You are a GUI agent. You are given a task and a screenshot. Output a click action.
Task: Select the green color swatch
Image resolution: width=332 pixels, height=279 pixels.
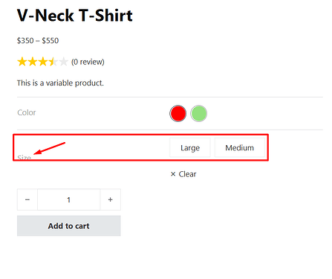(x=198, y=113)
